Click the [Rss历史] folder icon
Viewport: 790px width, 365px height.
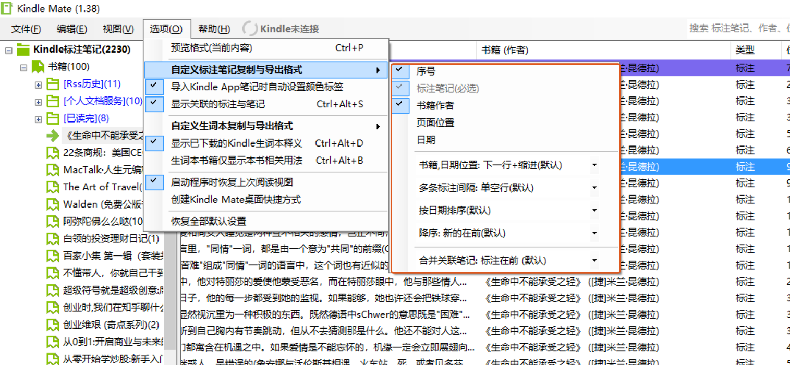[x=53, y=84]
